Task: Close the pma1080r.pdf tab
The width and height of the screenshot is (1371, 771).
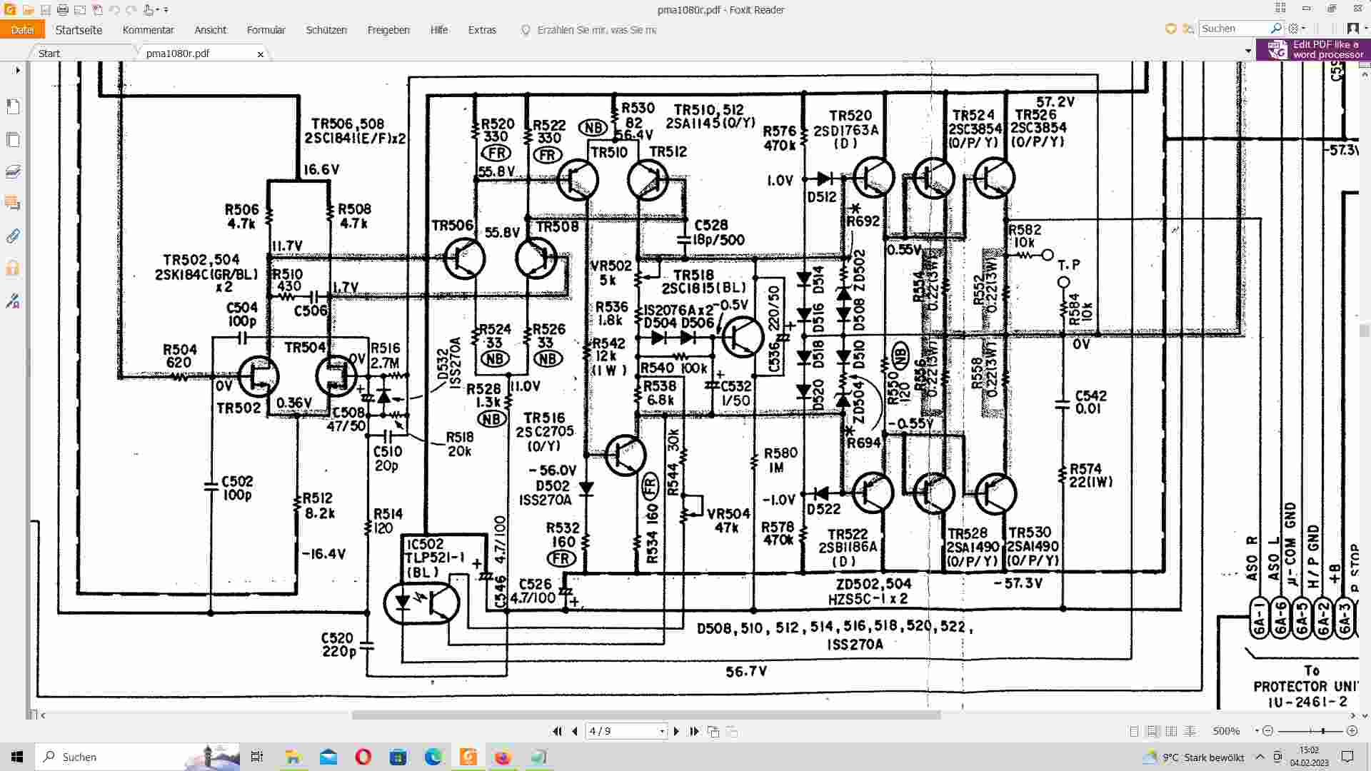Action: (x=260, y=54)
